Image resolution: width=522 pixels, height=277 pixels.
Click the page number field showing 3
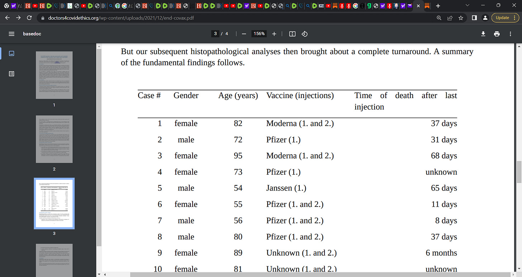(x=215, y=34)
